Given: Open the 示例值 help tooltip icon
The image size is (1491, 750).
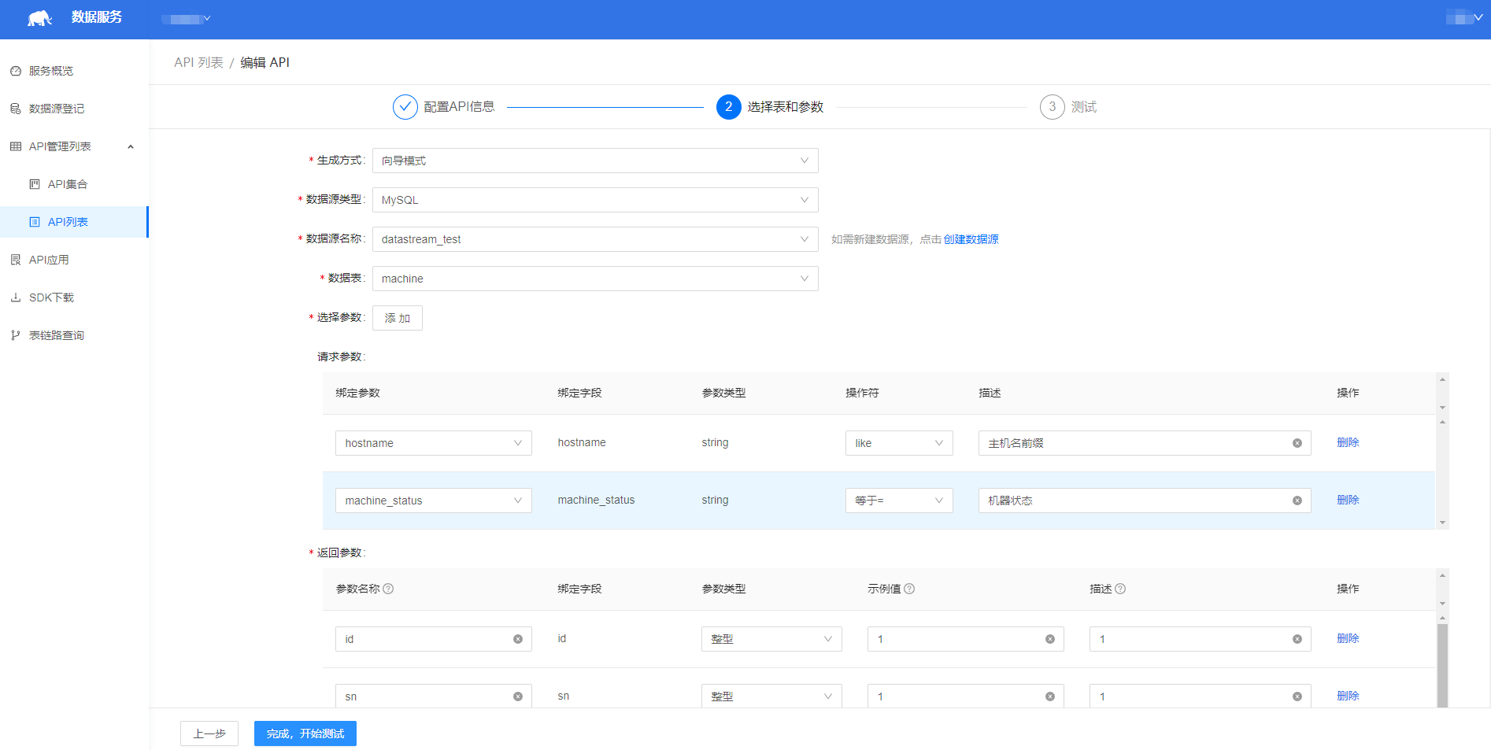Looking at the screenshot, I should click(x=910, y=588).
